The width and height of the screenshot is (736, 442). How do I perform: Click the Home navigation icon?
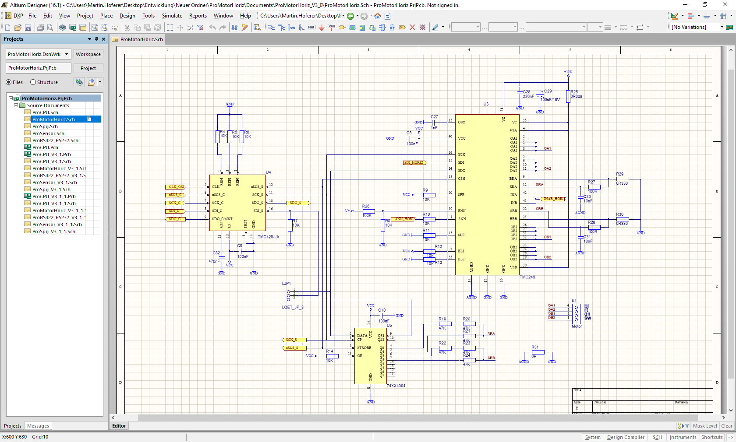coord(378,16)
